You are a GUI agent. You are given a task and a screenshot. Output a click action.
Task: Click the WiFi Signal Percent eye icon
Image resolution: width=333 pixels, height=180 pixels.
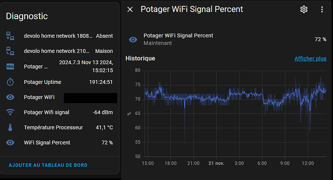click(10, 142)
